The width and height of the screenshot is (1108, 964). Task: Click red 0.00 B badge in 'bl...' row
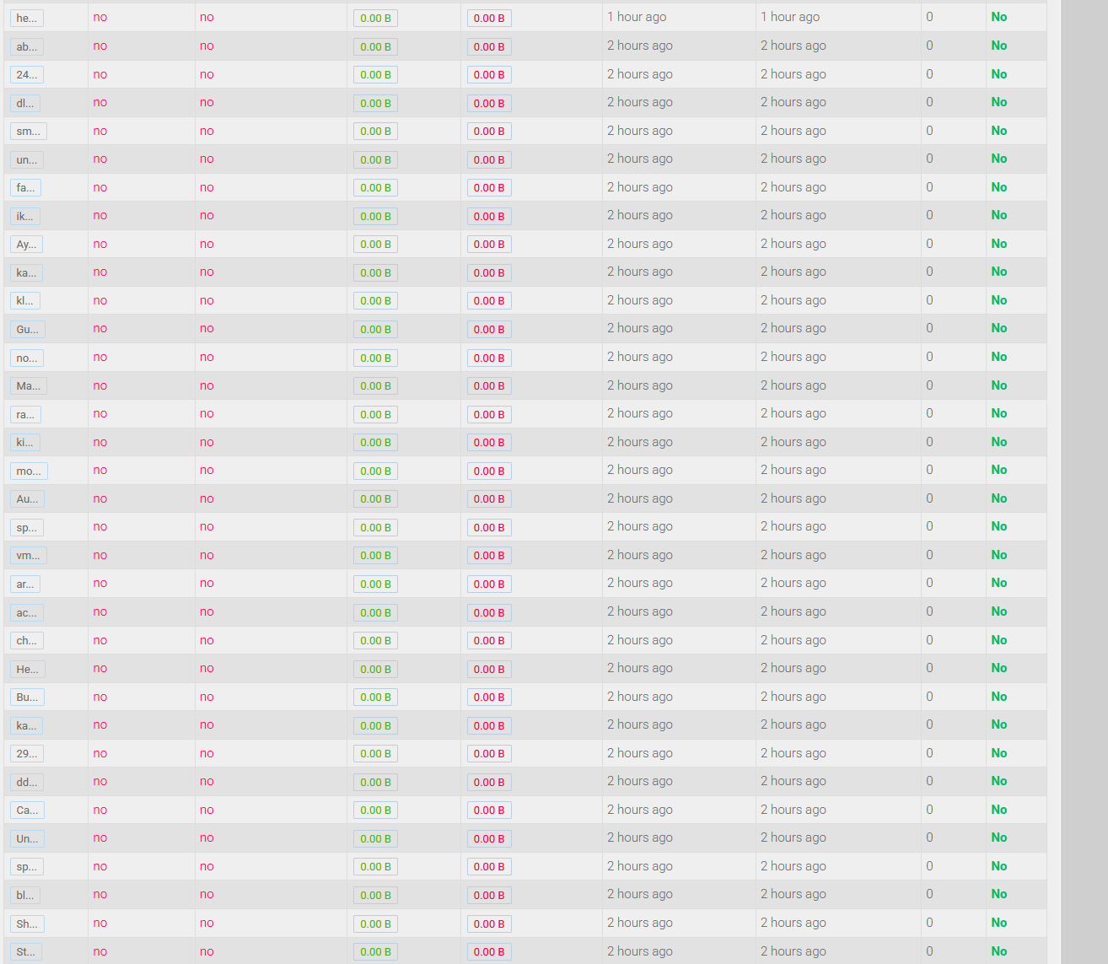tap(489, 895)
